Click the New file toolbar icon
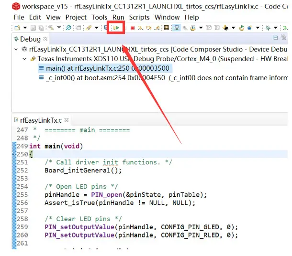This screenshot has width=292, height=256. [x=17, y=28]
